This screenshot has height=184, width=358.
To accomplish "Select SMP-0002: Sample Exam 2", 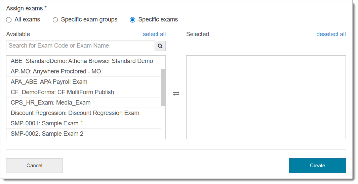I will point(47,134).
